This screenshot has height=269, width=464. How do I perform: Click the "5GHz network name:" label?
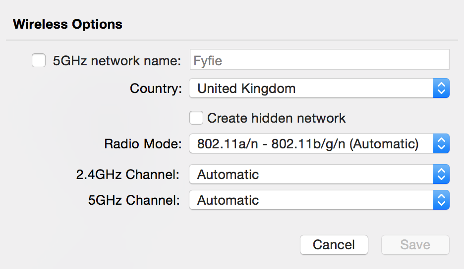pyautogui.click(x=117, y=61)
